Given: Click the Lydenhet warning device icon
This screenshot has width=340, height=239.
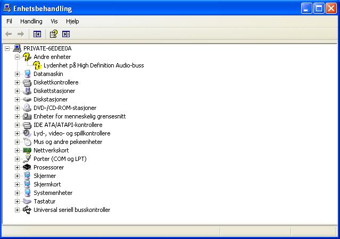Looking at the screenshot, I should (x=37, y=65).
